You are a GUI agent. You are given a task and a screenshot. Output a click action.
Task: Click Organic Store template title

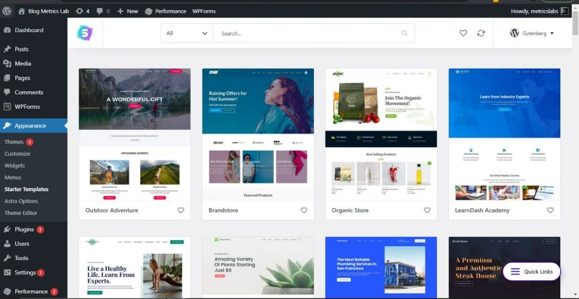(350, 210)
